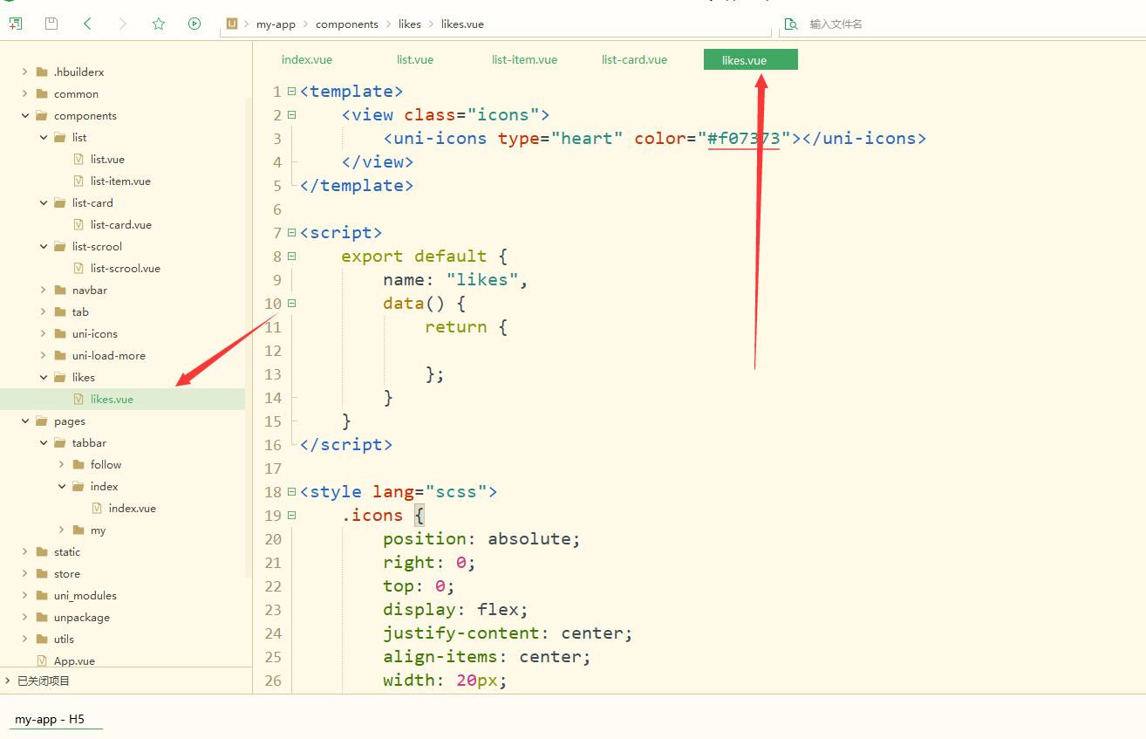Expand the tab folder
The height and width of the screenshot is (739, 1146).
point(44,311)
